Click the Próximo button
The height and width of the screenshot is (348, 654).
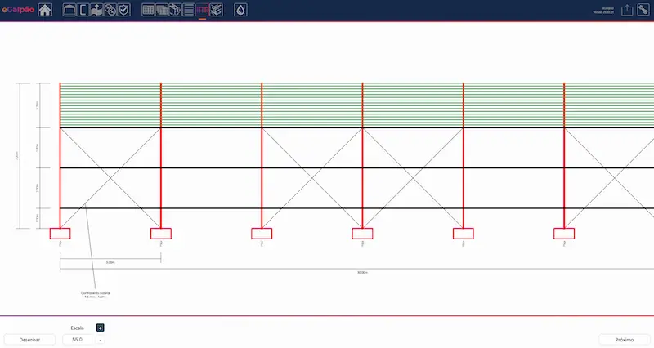(625, 339)
